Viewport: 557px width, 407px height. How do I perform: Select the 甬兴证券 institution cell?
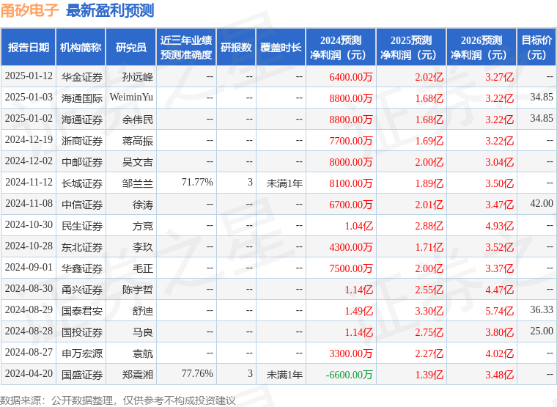[82, 290]
